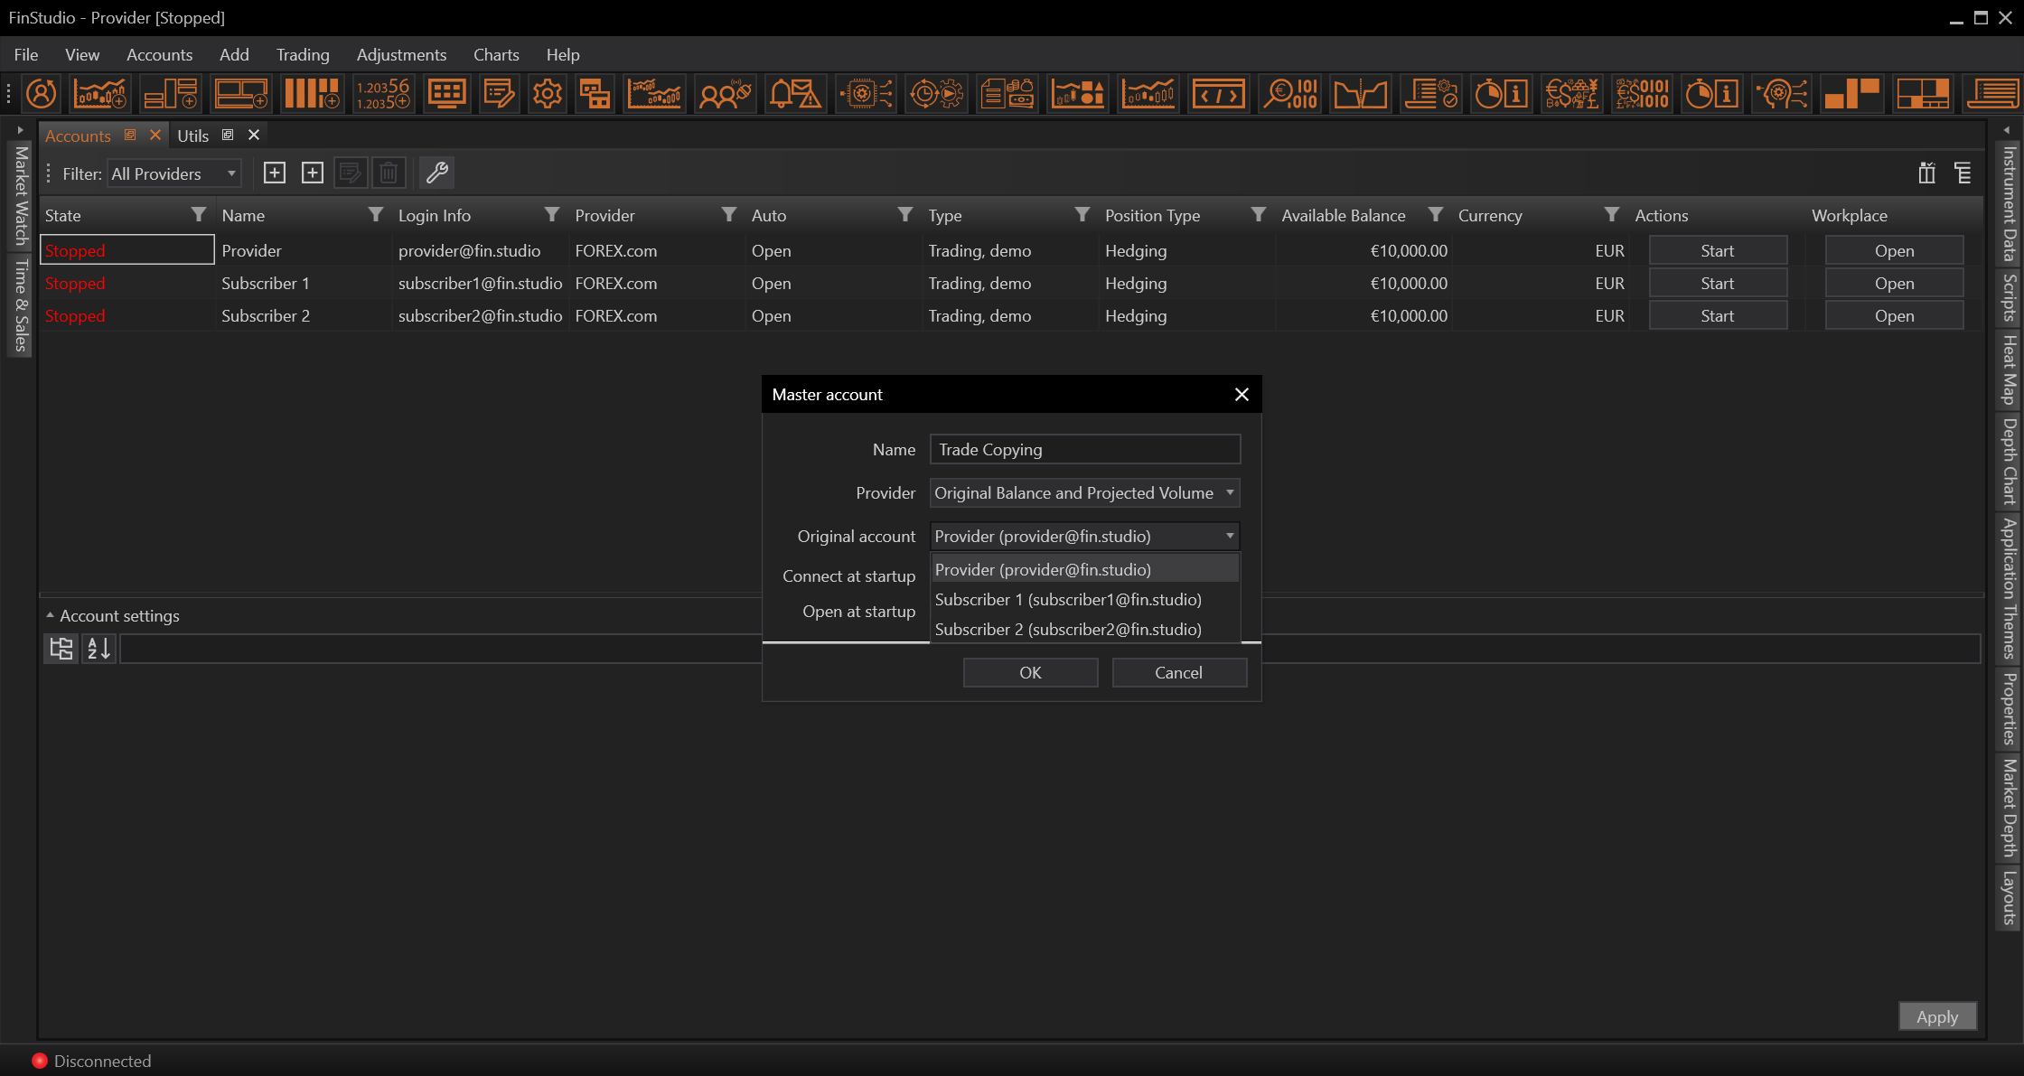Viewport: 2024px width, 1076px height.
Task: Toggle the State column filter icon
Action: pyautogui.click(x=199, y=215)
